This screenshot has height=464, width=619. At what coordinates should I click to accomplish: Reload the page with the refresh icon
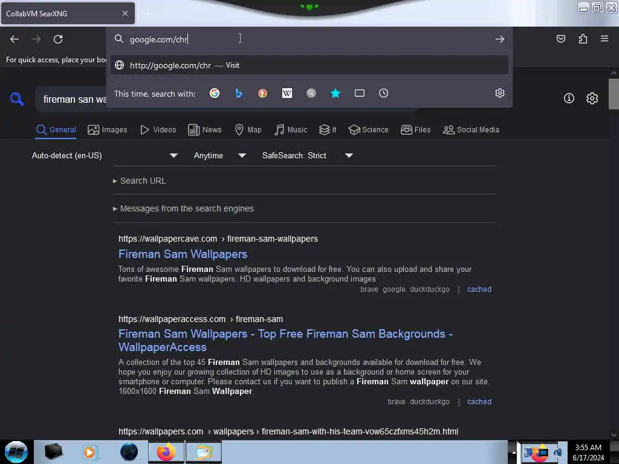coord(58,39)
